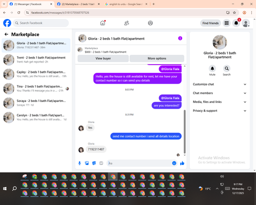Show hidden system tray icons
The width and height of the screenshot is (256, 205).
click(x=217, y=189)
